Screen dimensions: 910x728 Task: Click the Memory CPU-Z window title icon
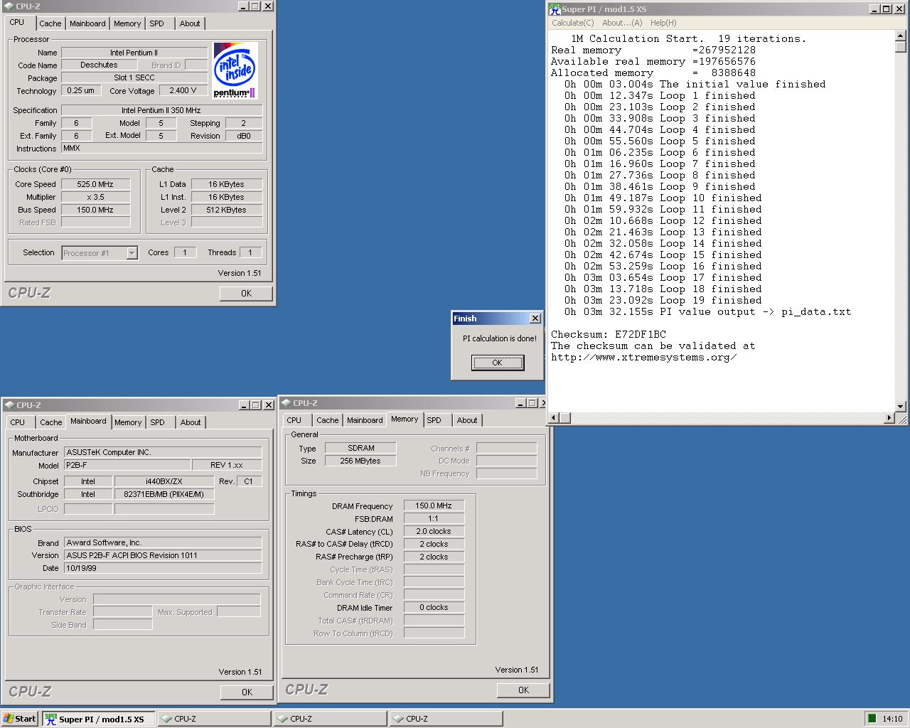(286, 403)
